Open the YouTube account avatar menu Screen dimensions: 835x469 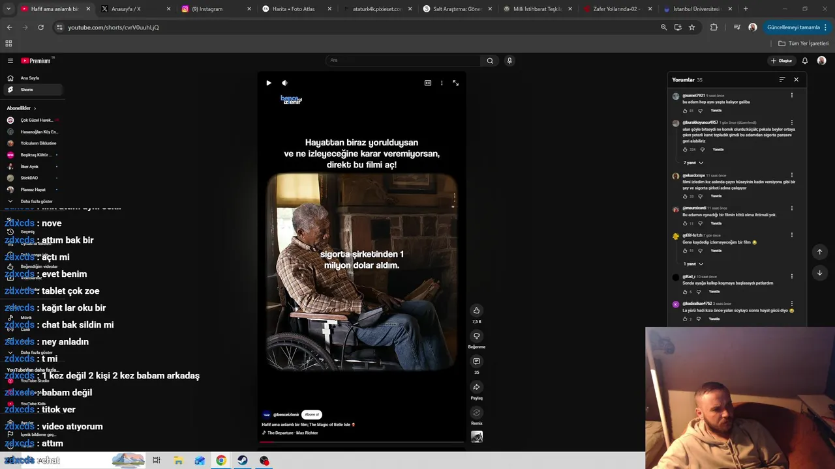[821, 61]
